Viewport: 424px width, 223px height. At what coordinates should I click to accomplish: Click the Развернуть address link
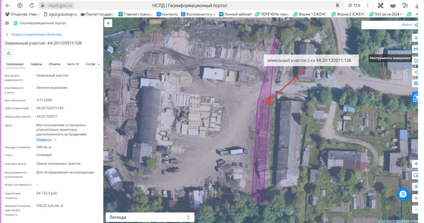point(44,140)
